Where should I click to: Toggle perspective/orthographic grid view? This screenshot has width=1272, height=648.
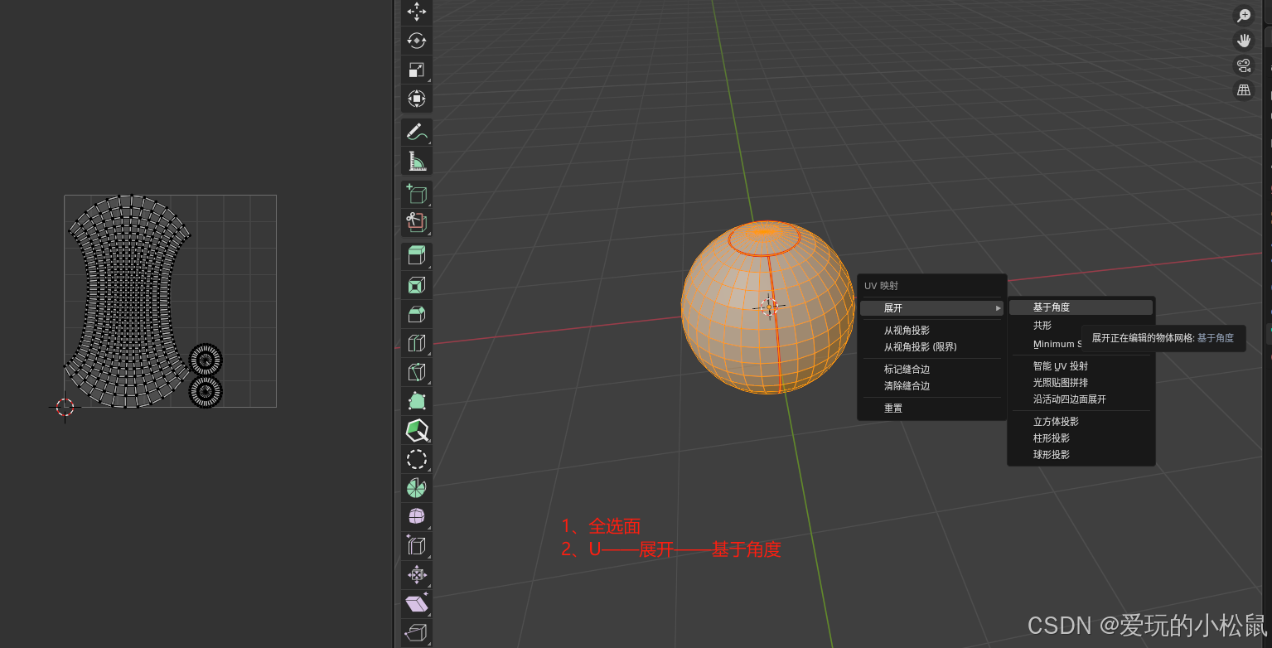pyautogui.click(x=1244, y=90)
